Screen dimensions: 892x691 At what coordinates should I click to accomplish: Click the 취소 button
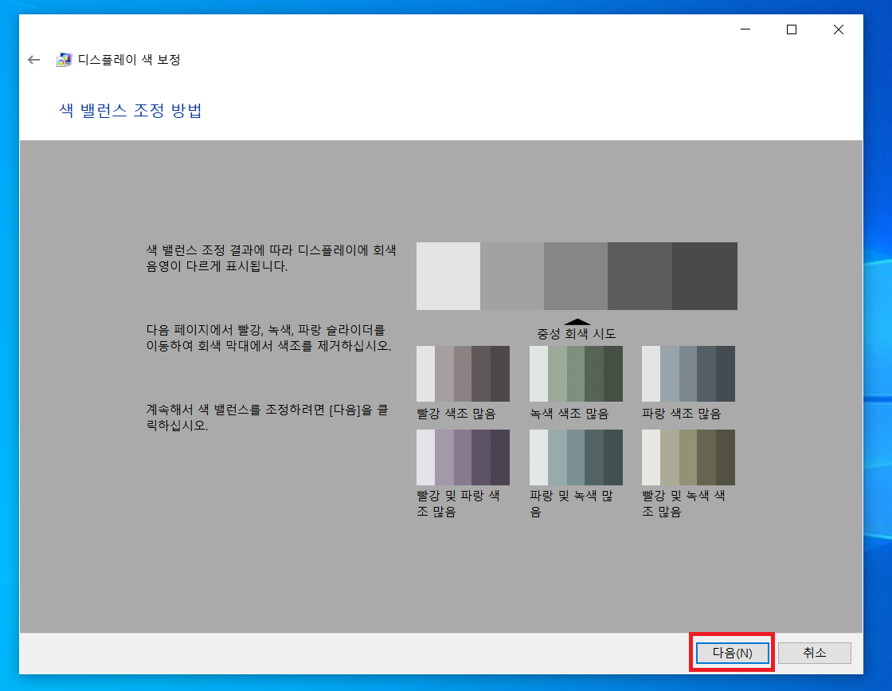pos(814,653)
